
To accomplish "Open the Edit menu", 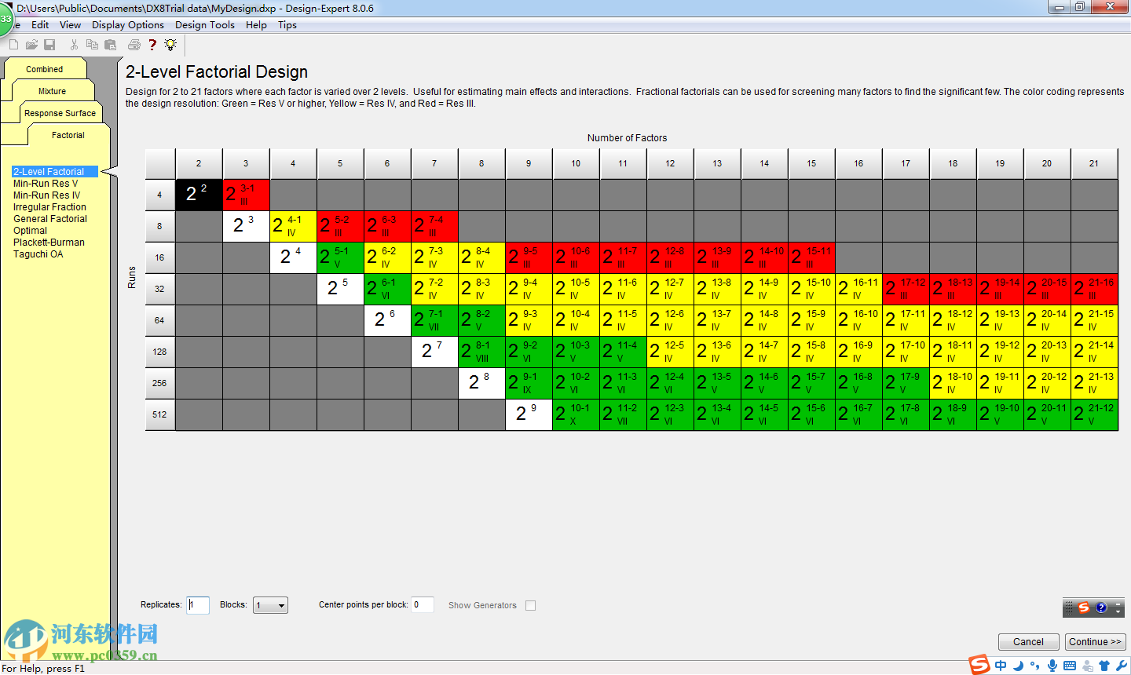I will (40, 25).
